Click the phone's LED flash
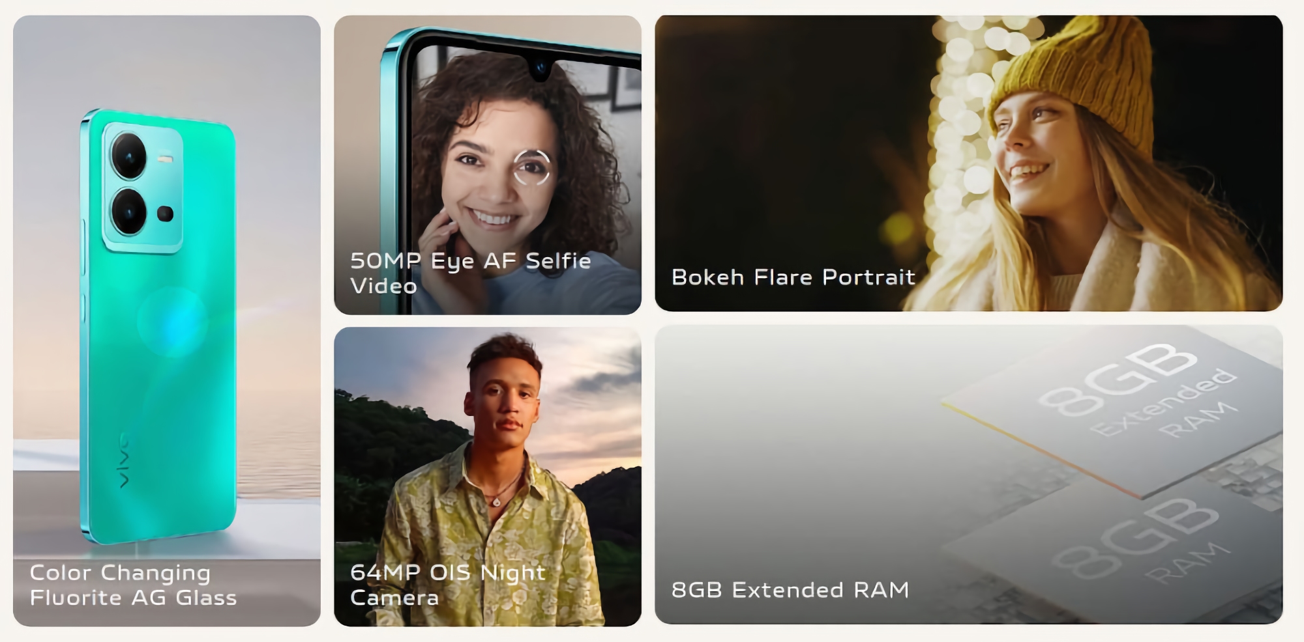 tap(166, 158)
